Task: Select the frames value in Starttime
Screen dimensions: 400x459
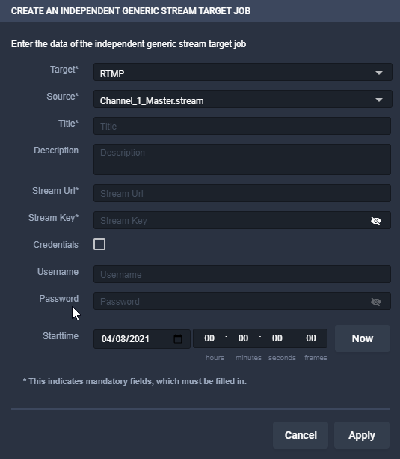Action: pyautogui.click(x=311, y=338)
